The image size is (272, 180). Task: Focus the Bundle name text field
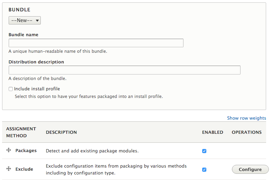[x=96, y=43]
